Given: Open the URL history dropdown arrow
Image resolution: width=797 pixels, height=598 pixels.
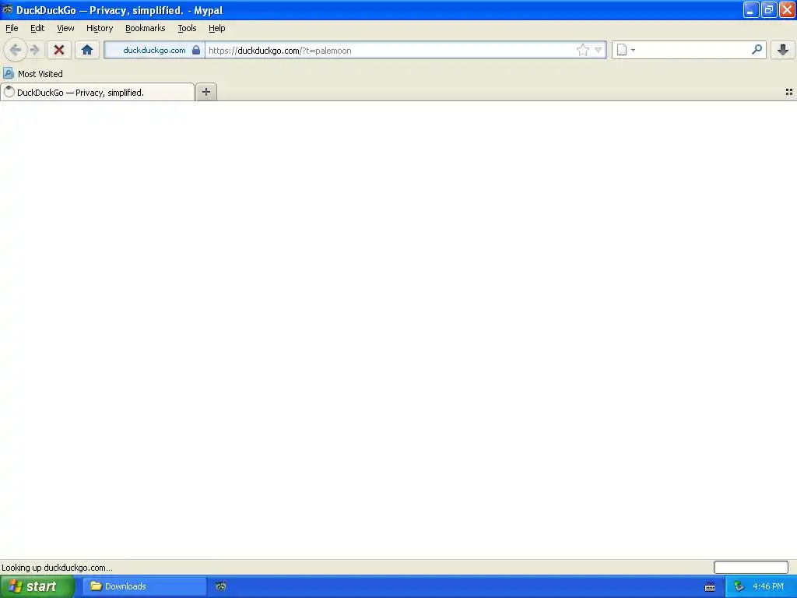Looking at the screenshot, I should click(599, 50).
